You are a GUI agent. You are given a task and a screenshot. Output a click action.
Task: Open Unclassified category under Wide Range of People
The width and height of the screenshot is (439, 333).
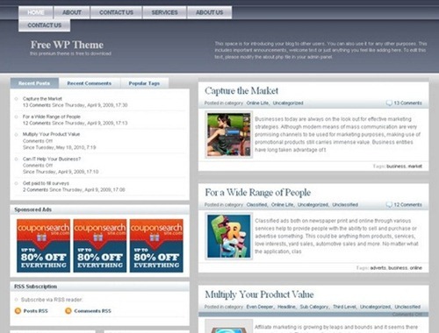point(345,204)
